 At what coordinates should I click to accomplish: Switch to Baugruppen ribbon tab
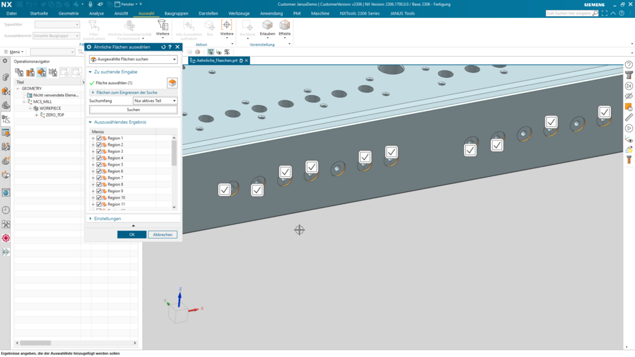coord(176,13)
